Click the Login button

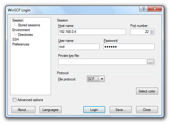[94, 110]
